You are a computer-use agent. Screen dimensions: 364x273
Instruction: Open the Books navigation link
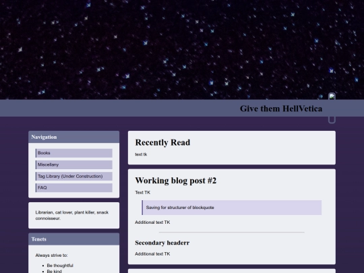click(x=74, y=153)
